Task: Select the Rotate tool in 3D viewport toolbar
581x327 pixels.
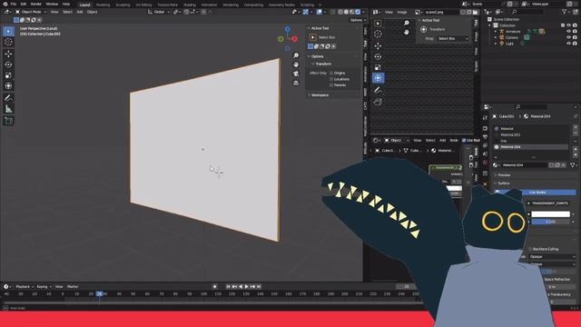Action: coord(8,64)
